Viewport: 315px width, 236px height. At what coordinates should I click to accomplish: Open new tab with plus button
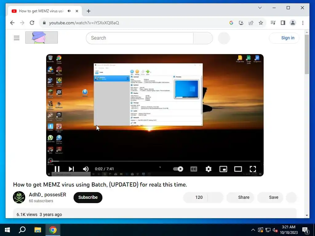pos(89,11)
